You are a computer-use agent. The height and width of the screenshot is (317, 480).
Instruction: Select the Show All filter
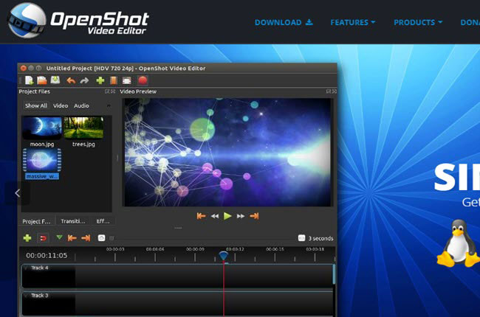tap(36, 105)
